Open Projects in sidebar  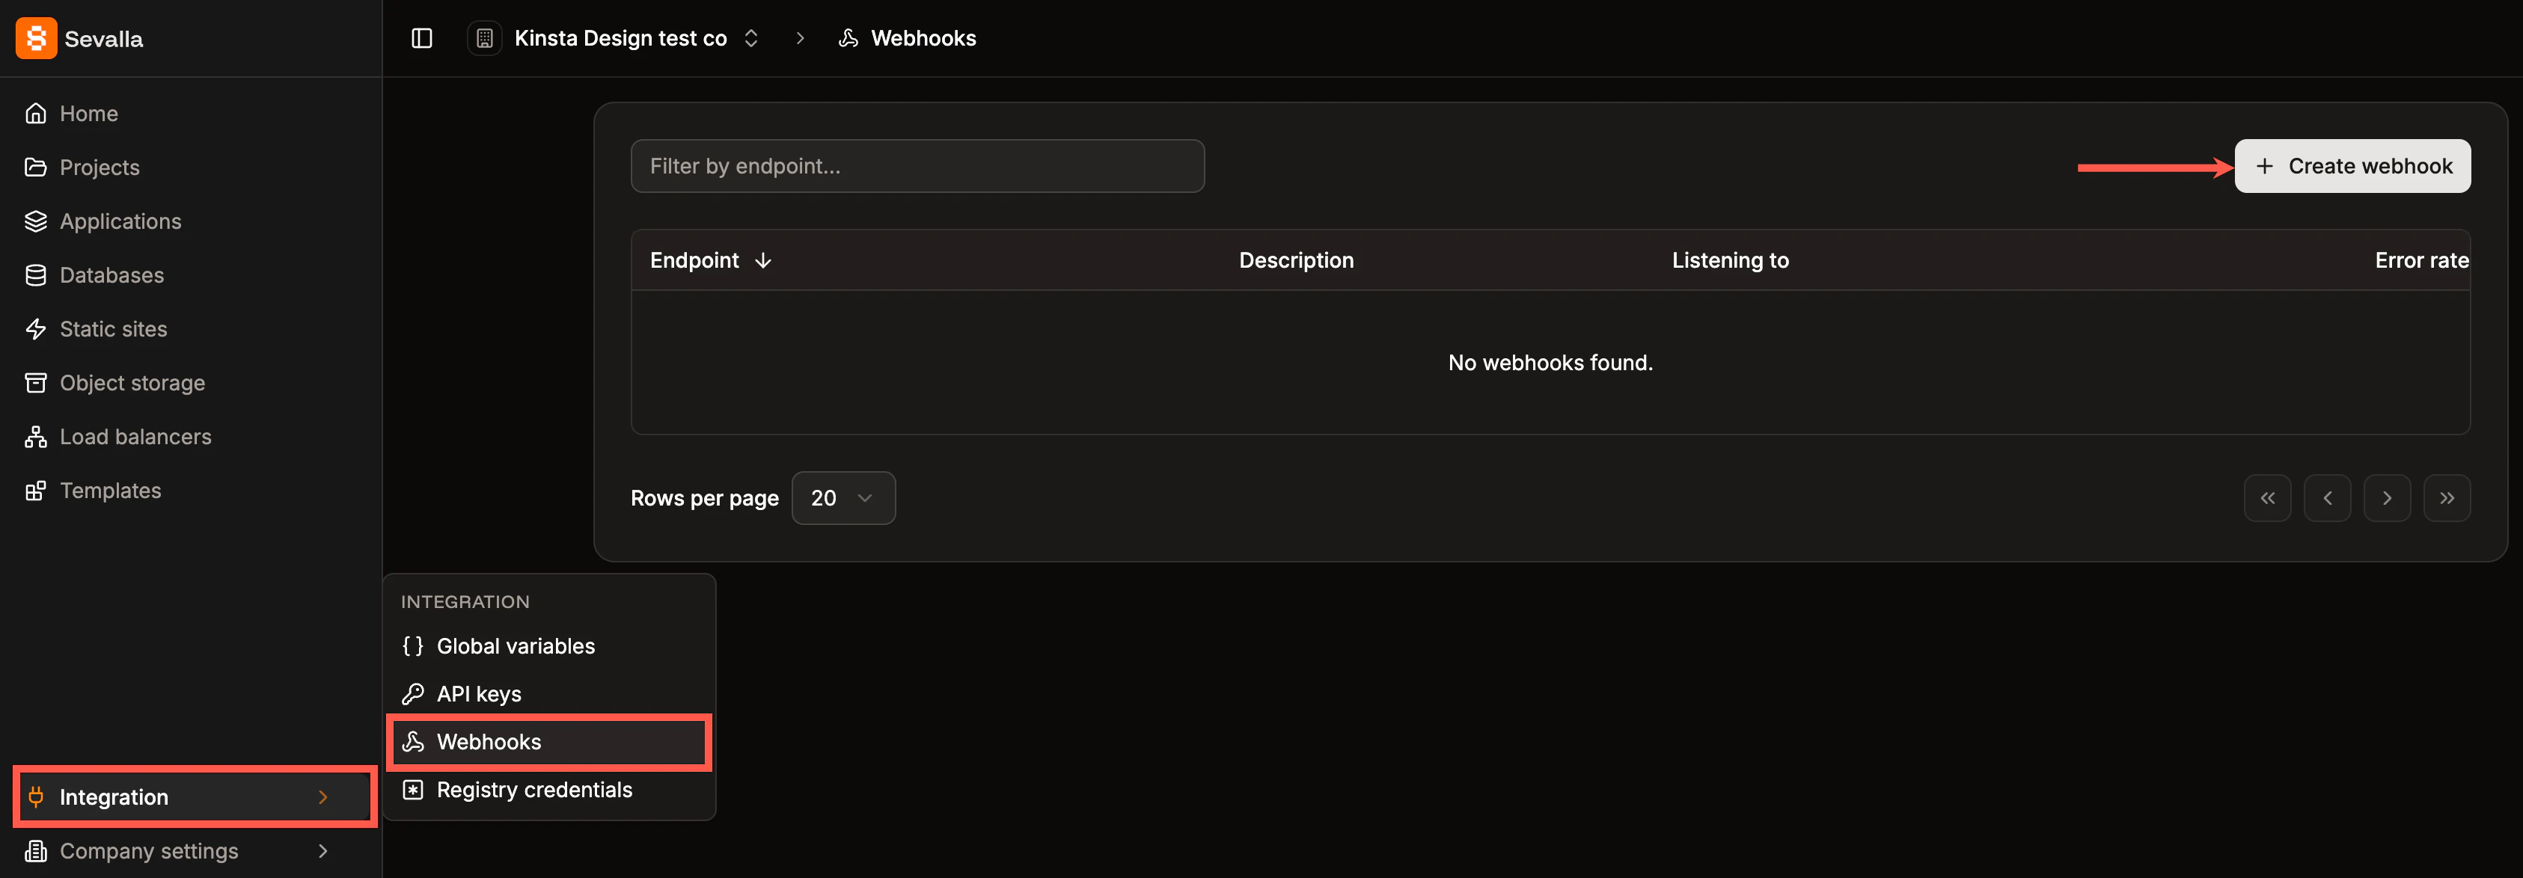191,168
